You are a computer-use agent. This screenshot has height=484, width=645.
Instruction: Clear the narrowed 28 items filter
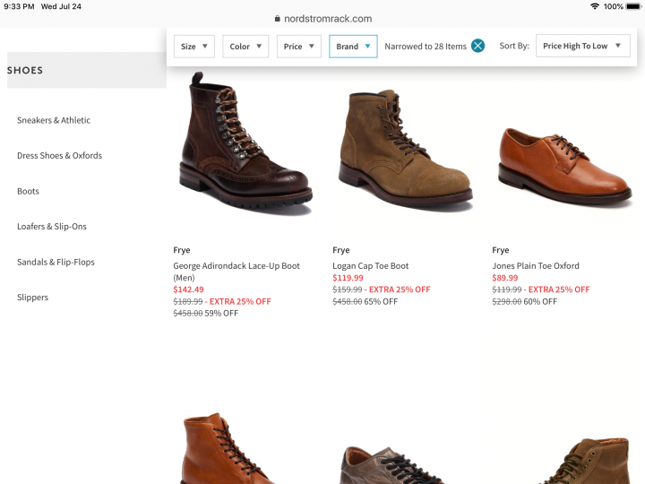tap(477, 46)
